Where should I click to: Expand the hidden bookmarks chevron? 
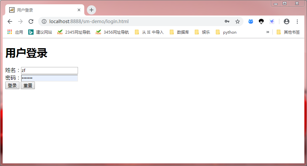point(268,32)
